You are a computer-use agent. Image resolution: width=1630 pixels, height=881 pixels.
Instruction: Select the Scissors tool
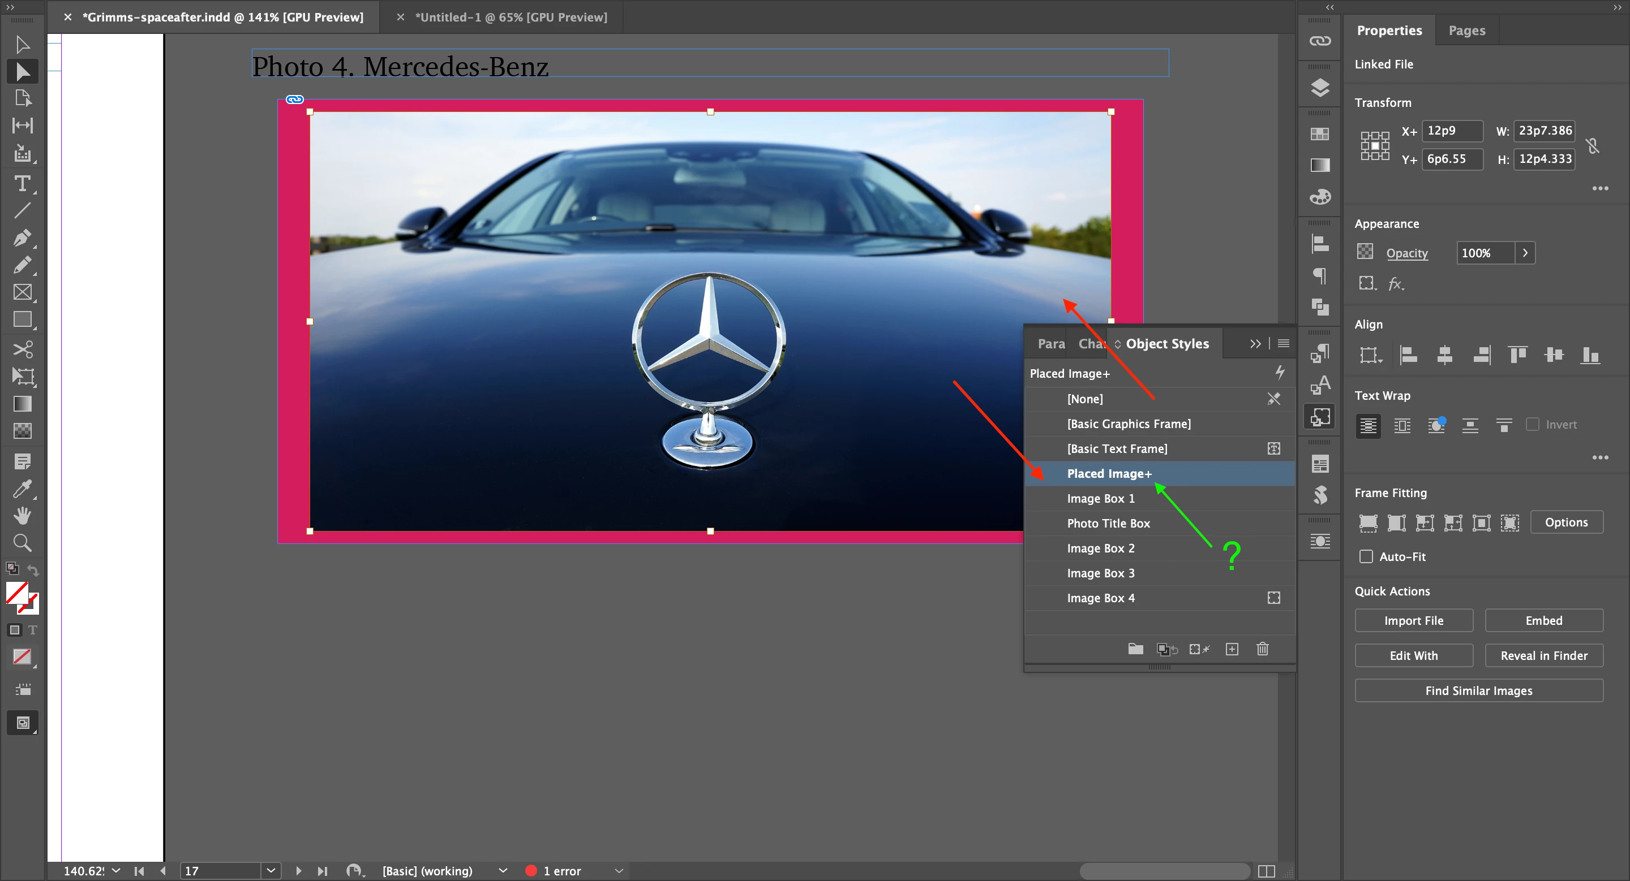(22, 349)
